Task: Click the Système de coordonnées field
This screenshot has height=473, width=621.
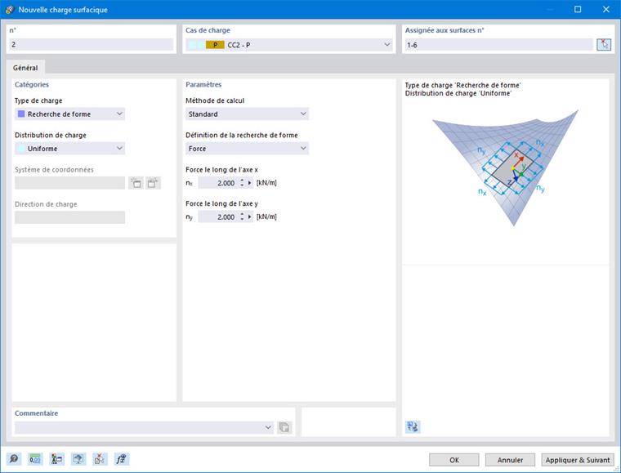Action: click(x=70, y=183)
